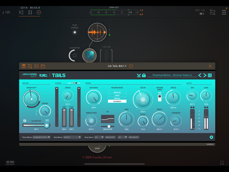Open parameter faders icon in plugin header
Image resolution: width=229 pixels, height=172 pixels.
pos(37,66)
